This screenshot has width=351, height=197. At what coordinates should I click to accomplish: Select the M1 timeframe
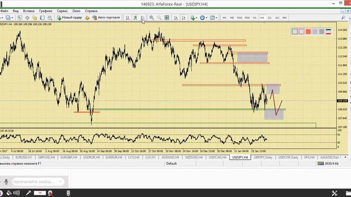coord(224,18)
